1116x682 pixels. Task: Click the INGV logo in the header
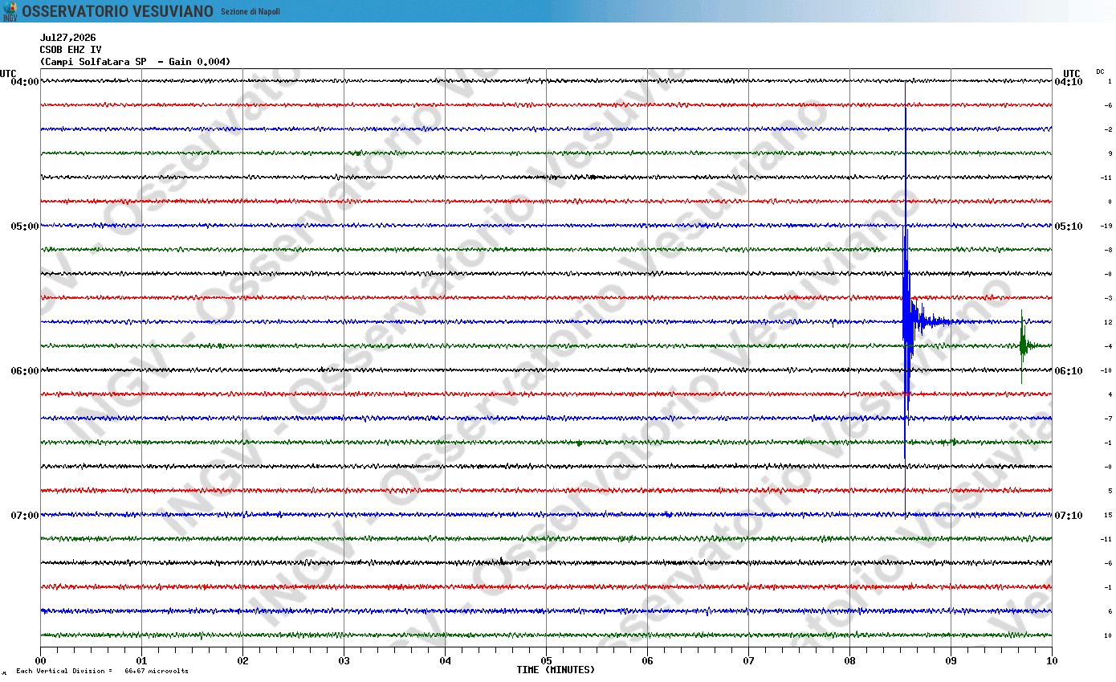(10, 11)
